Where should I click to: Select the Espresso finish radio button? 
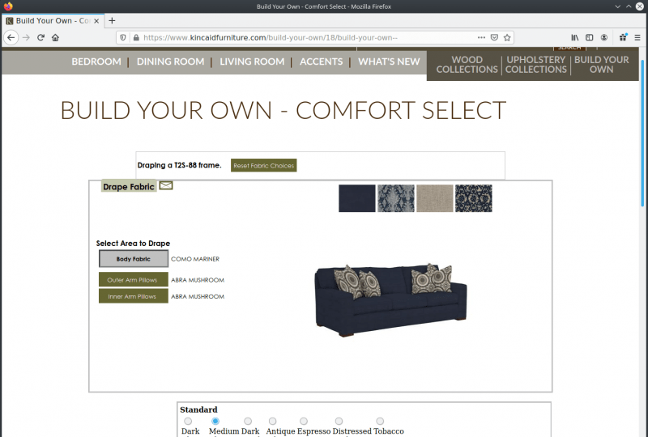point(304,421)
